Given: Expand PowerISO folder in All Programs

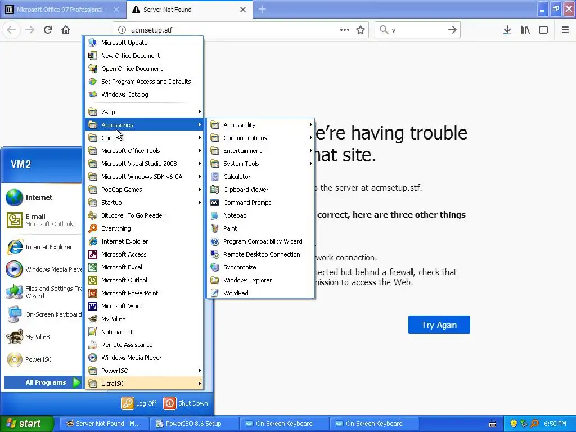Looking at the screenshot, I should (x=144, y=371).
